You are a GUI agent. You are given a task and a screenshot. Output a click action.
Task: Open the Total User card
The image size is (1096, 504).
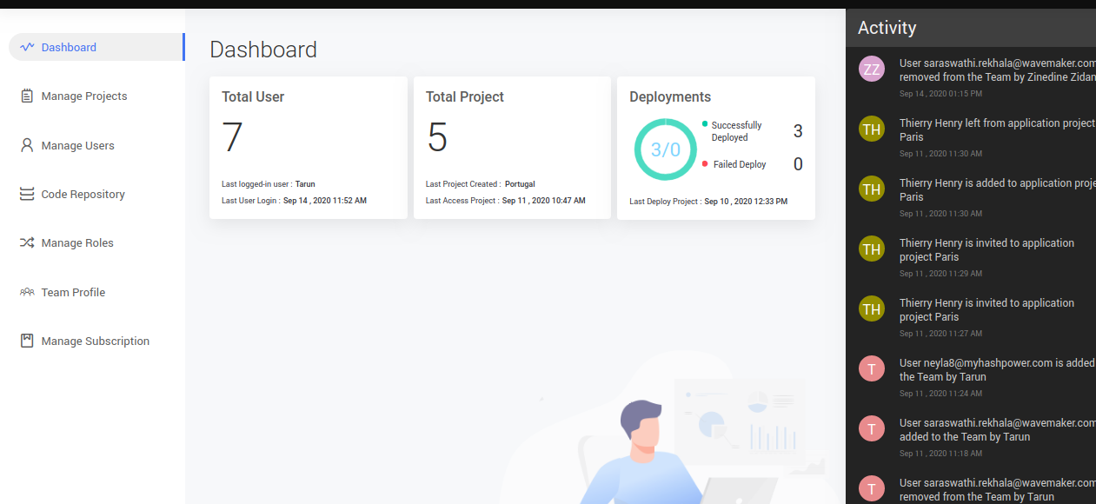pyautogui.click(x=308, y=148)
